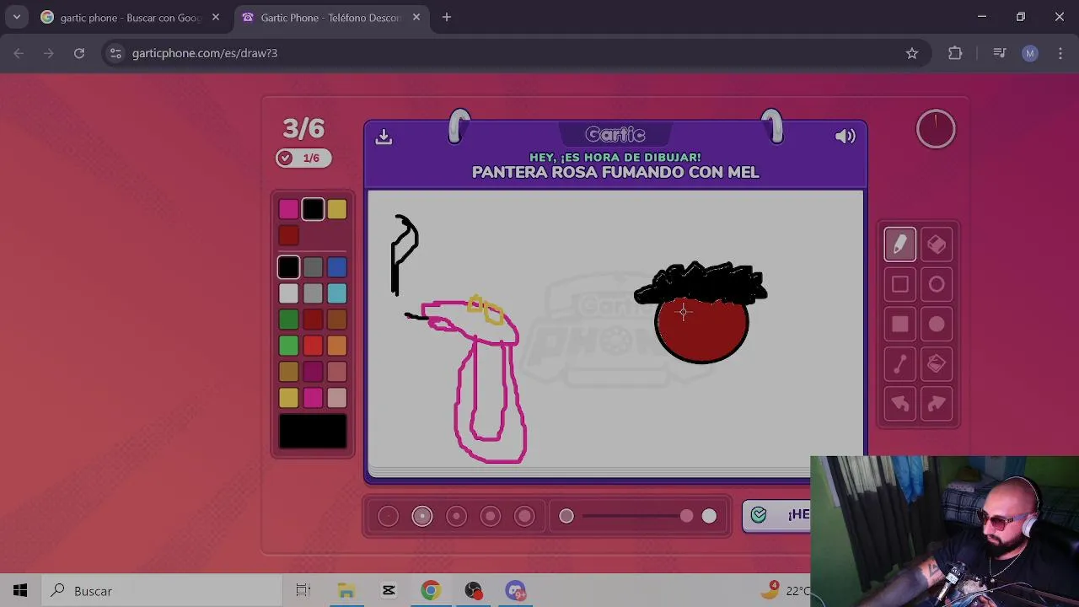Screen dimensions: 1079x607
Task: Open the Chrome media controls icon
Action: 1000,53
